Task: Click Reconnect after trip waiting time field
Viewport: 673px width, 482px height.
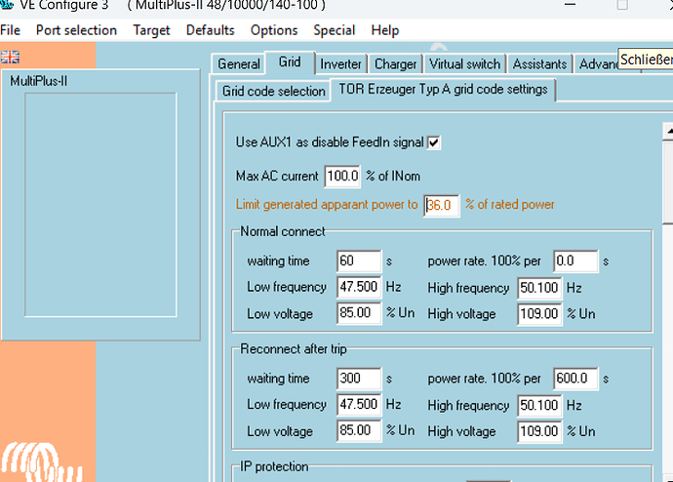Action: 359,379
